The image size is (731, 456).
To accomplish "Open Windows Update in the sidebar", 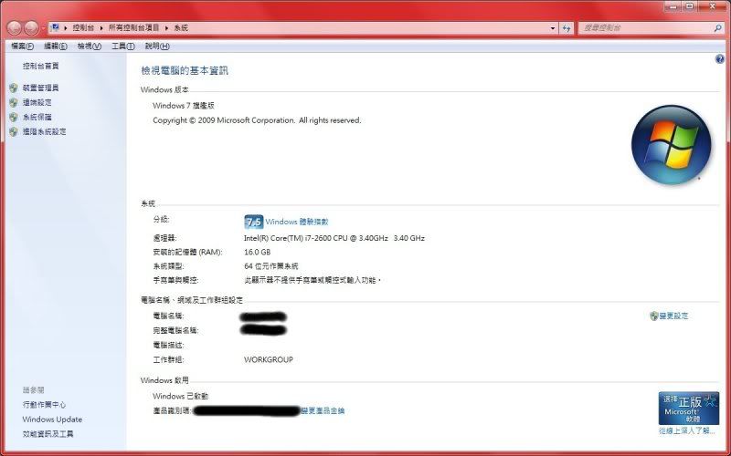I will pyautogui.click(x=52, y=420).
